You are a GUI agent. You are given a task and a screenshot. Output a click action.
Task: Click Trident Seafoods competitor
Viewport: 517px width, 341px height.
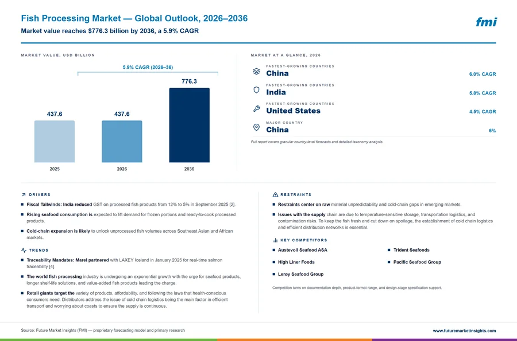click(411, 250)
